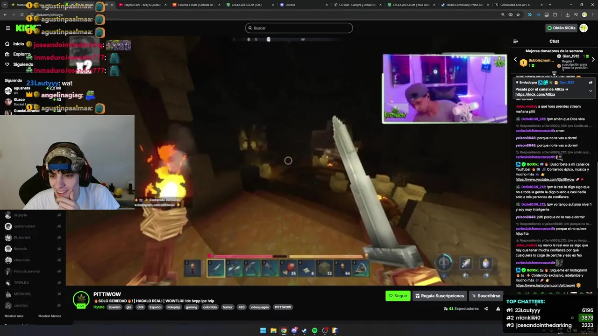The image size is (598, 336).
Task: Share the stream via share icon
Action: (486, 308)
